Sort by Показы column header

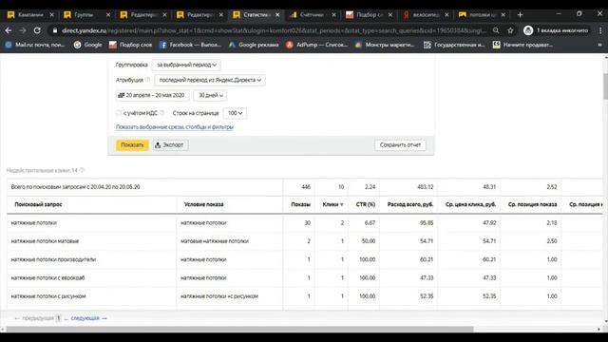[x=300, y=205]
